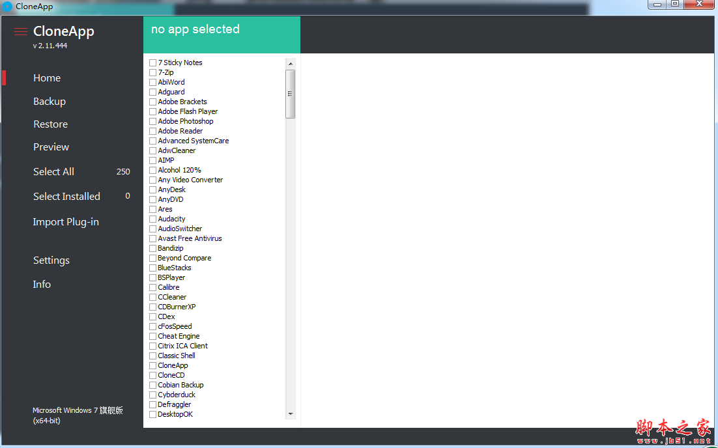Open the Preview menu item

click(x=51, y=147)
